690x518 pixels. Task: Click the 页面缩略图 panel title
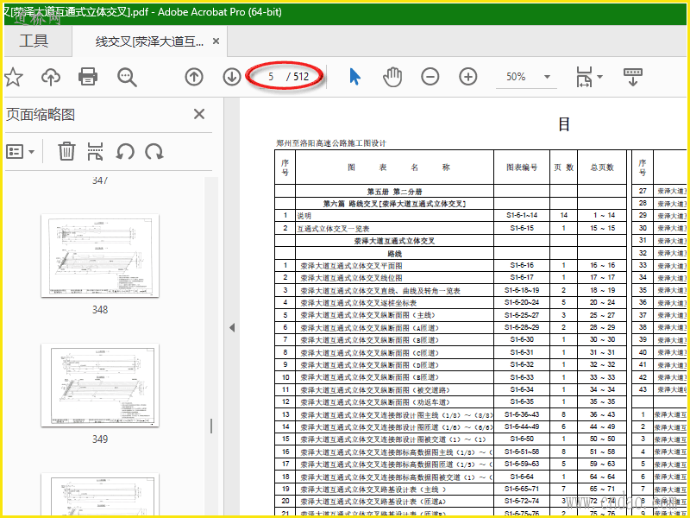(x=41, y=115)
